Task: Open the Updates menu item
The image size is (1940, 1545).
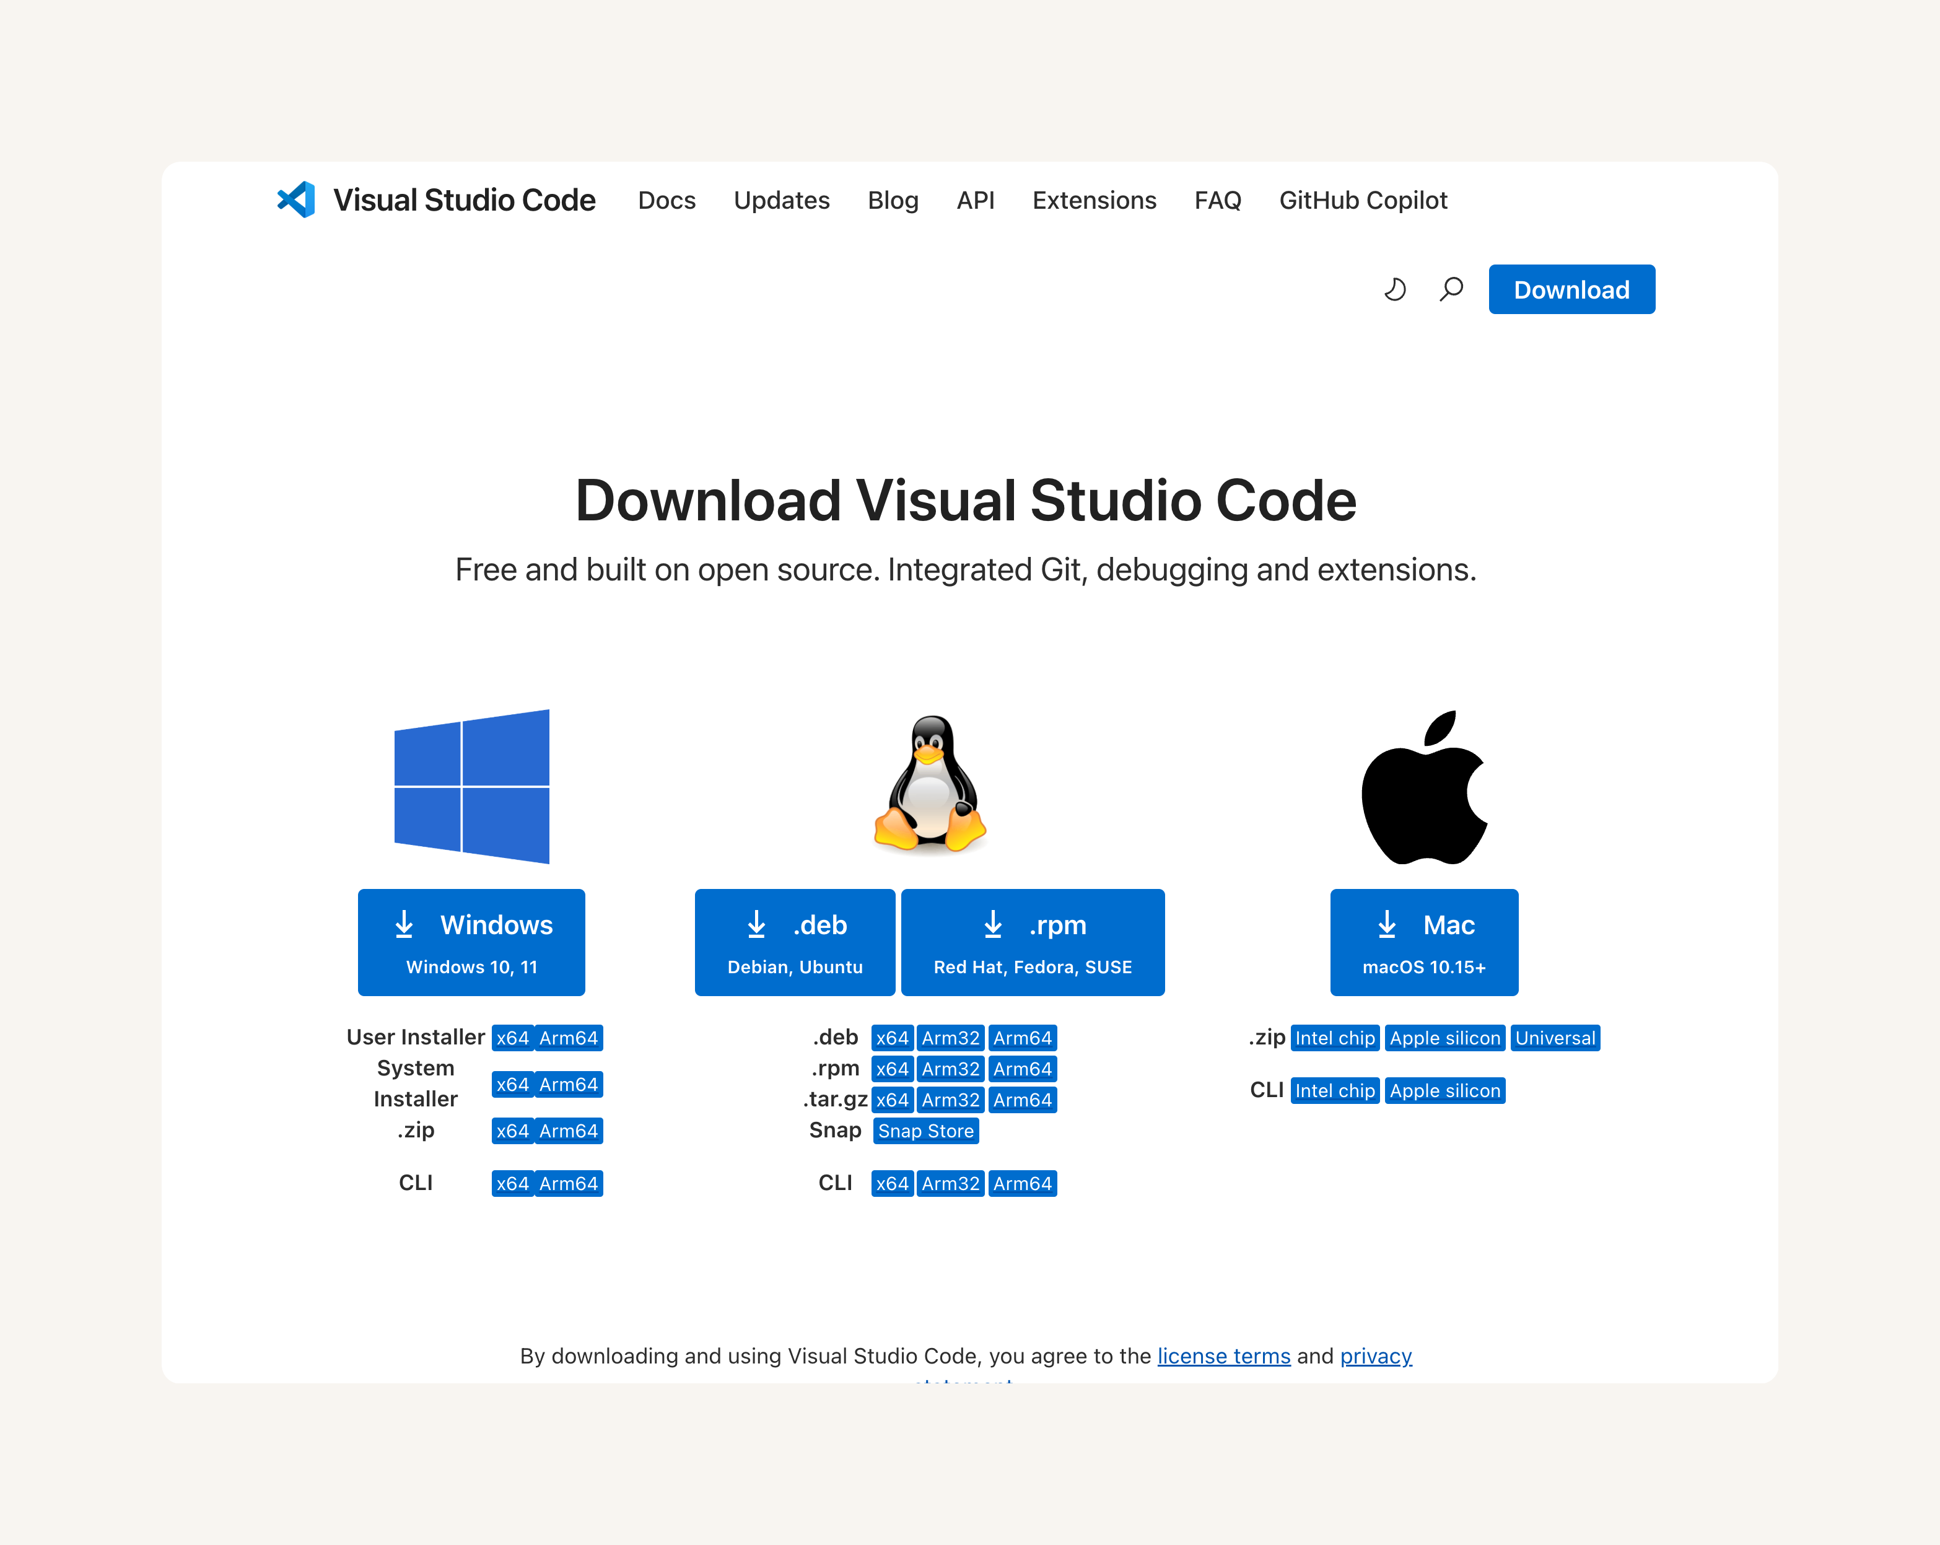Action: [781, 199]
